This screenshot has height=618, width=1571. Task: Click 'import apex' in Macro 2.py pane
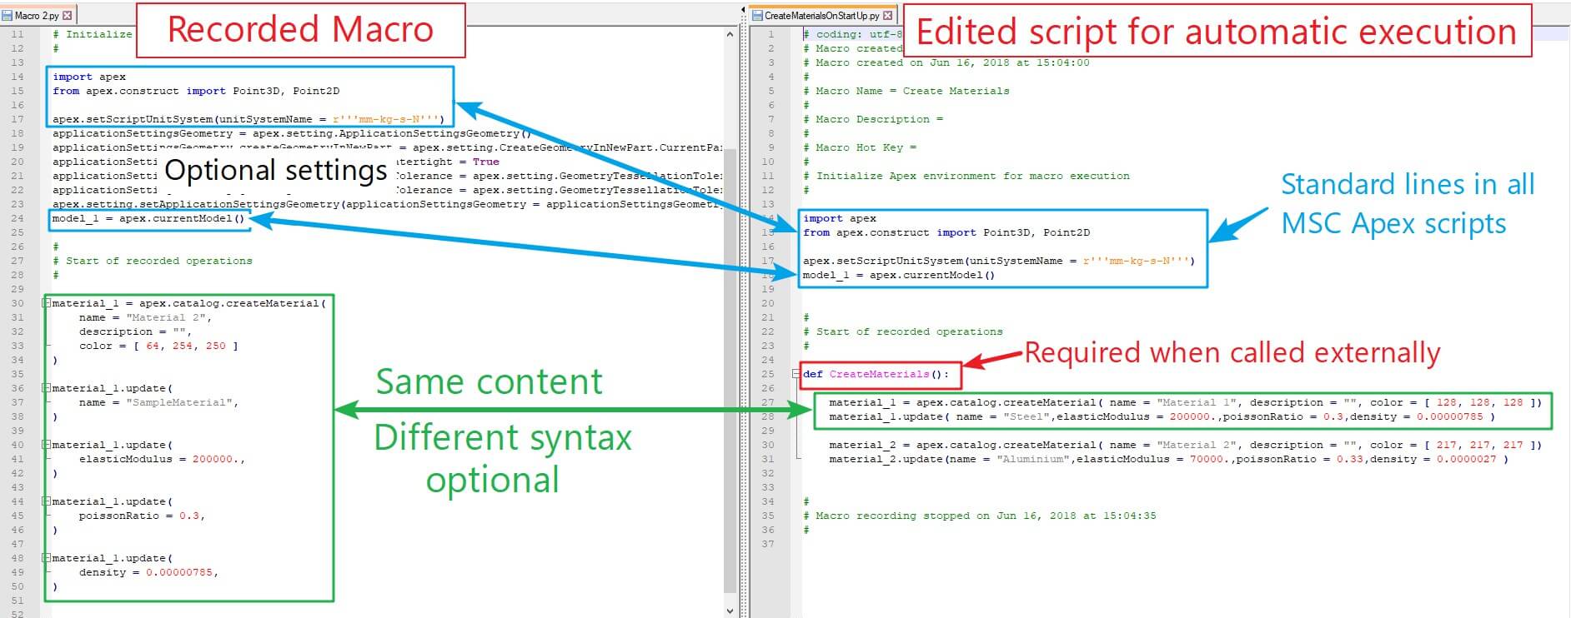(x=89, y=77)
